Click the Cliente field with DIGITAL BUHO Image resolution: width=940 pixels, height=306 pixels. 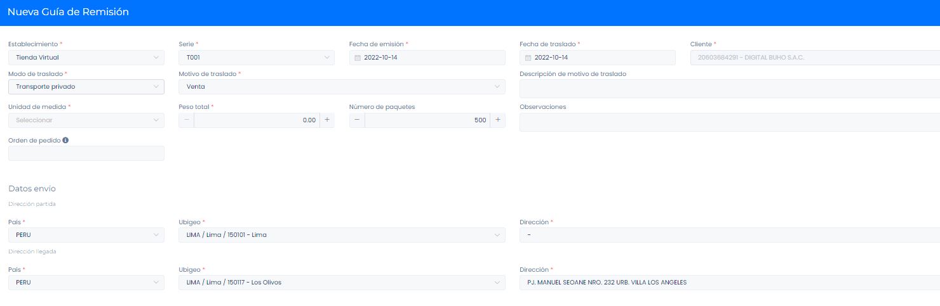pos(814,58)
